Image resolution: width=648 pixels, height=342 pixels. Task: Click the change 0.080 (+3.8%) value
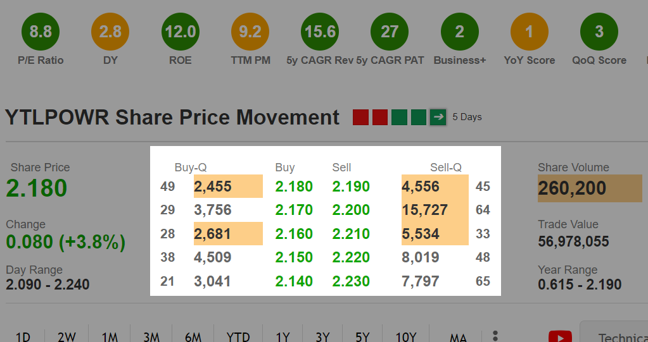tap(65, 241)
